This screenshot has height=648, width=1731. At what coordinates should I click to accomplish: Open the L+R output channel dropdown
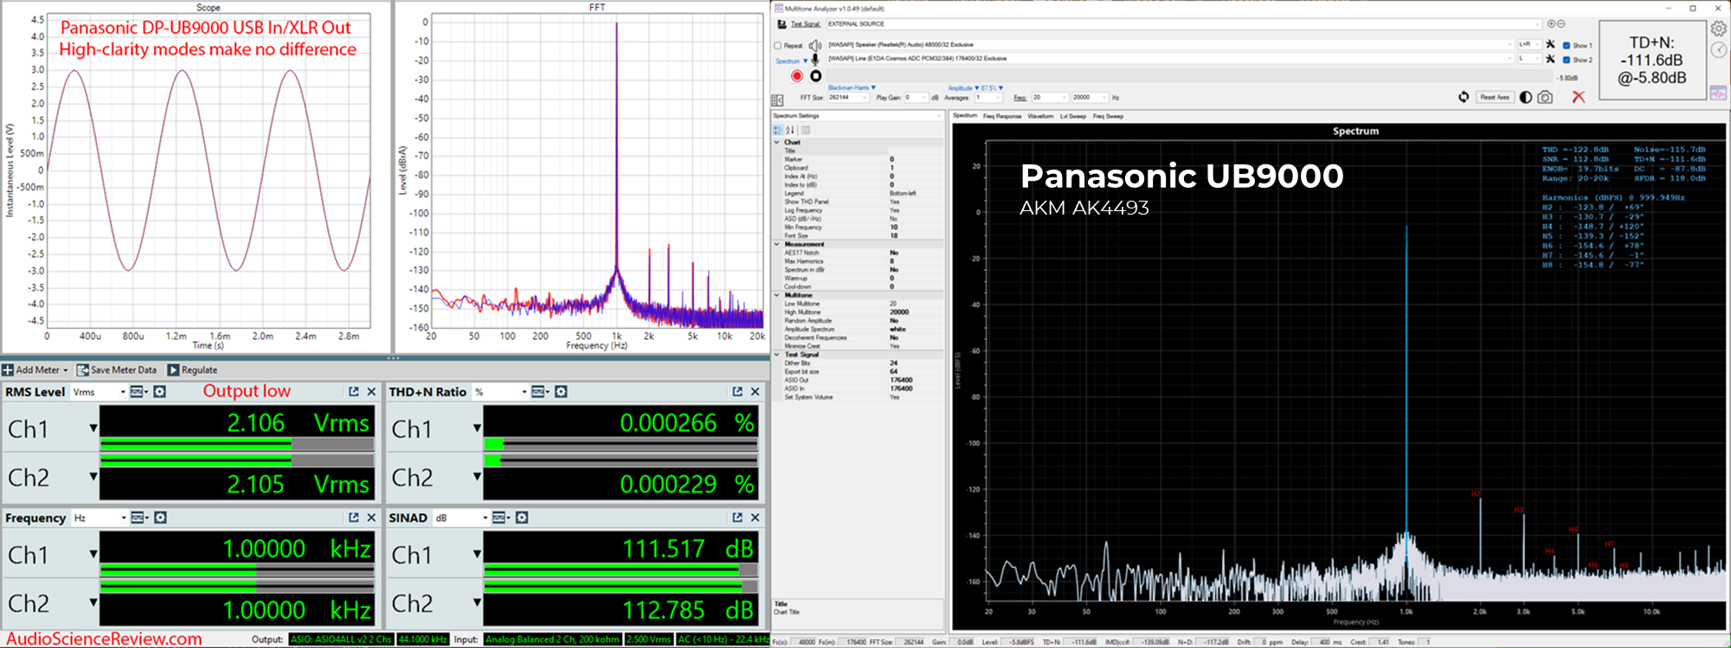[x=1529, y=44]
